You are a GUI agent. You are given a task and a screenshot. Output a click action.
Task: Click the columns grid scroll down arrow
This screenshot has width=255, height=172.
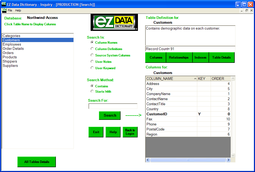233,155
